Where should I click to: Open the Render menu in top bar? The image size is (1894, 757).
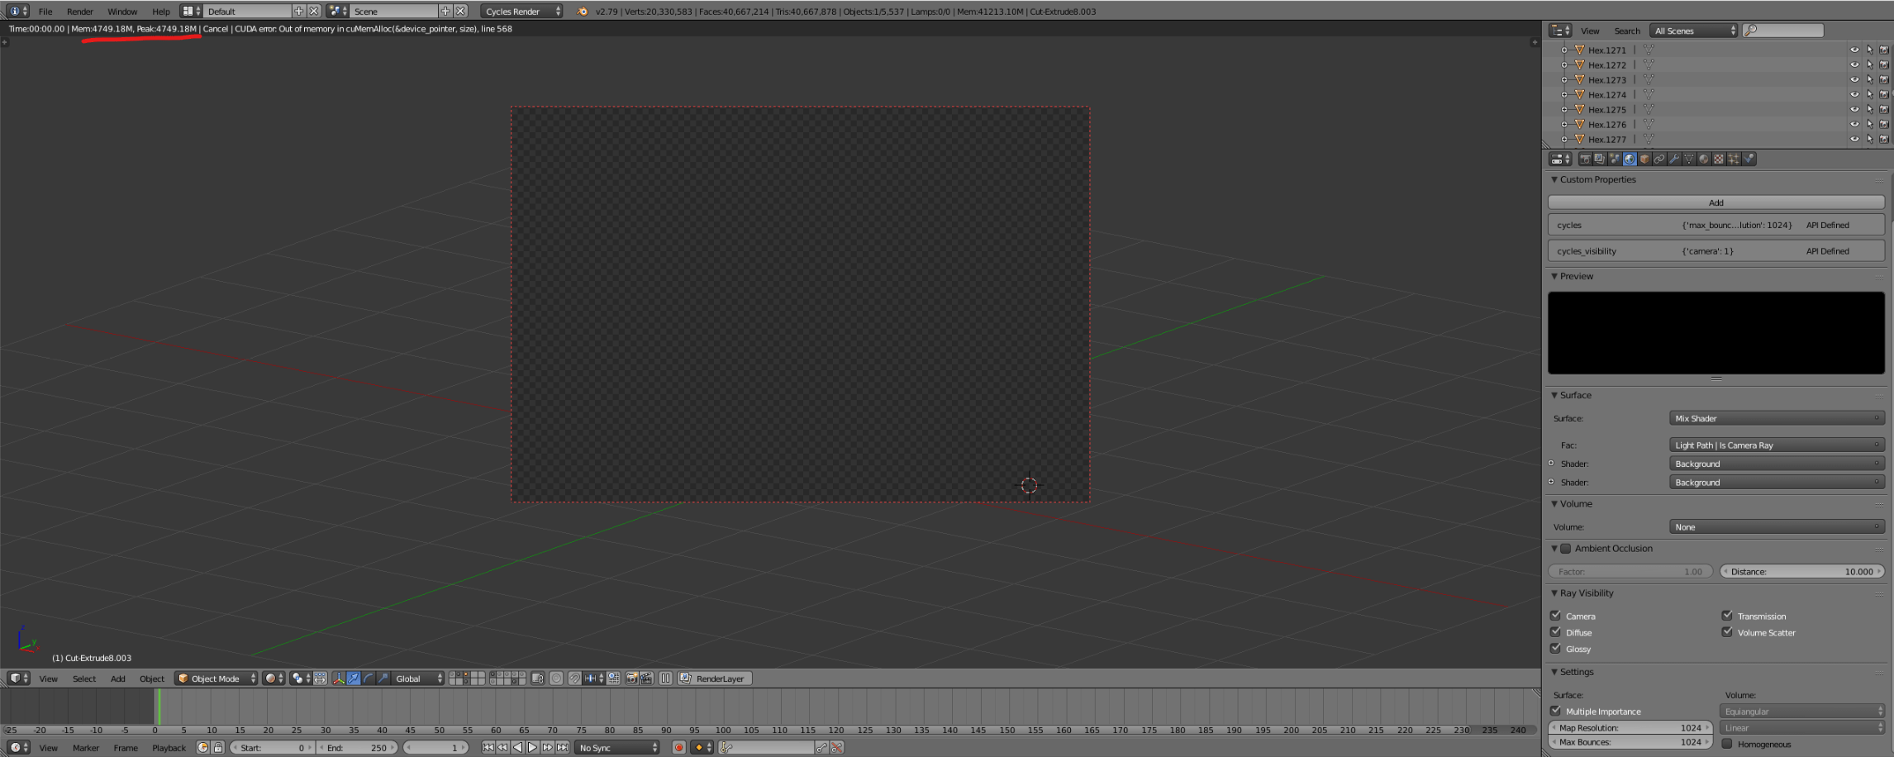79,11
